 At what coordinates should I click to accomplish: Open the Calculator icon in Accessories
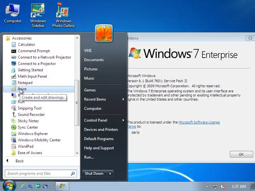(14, 45)
